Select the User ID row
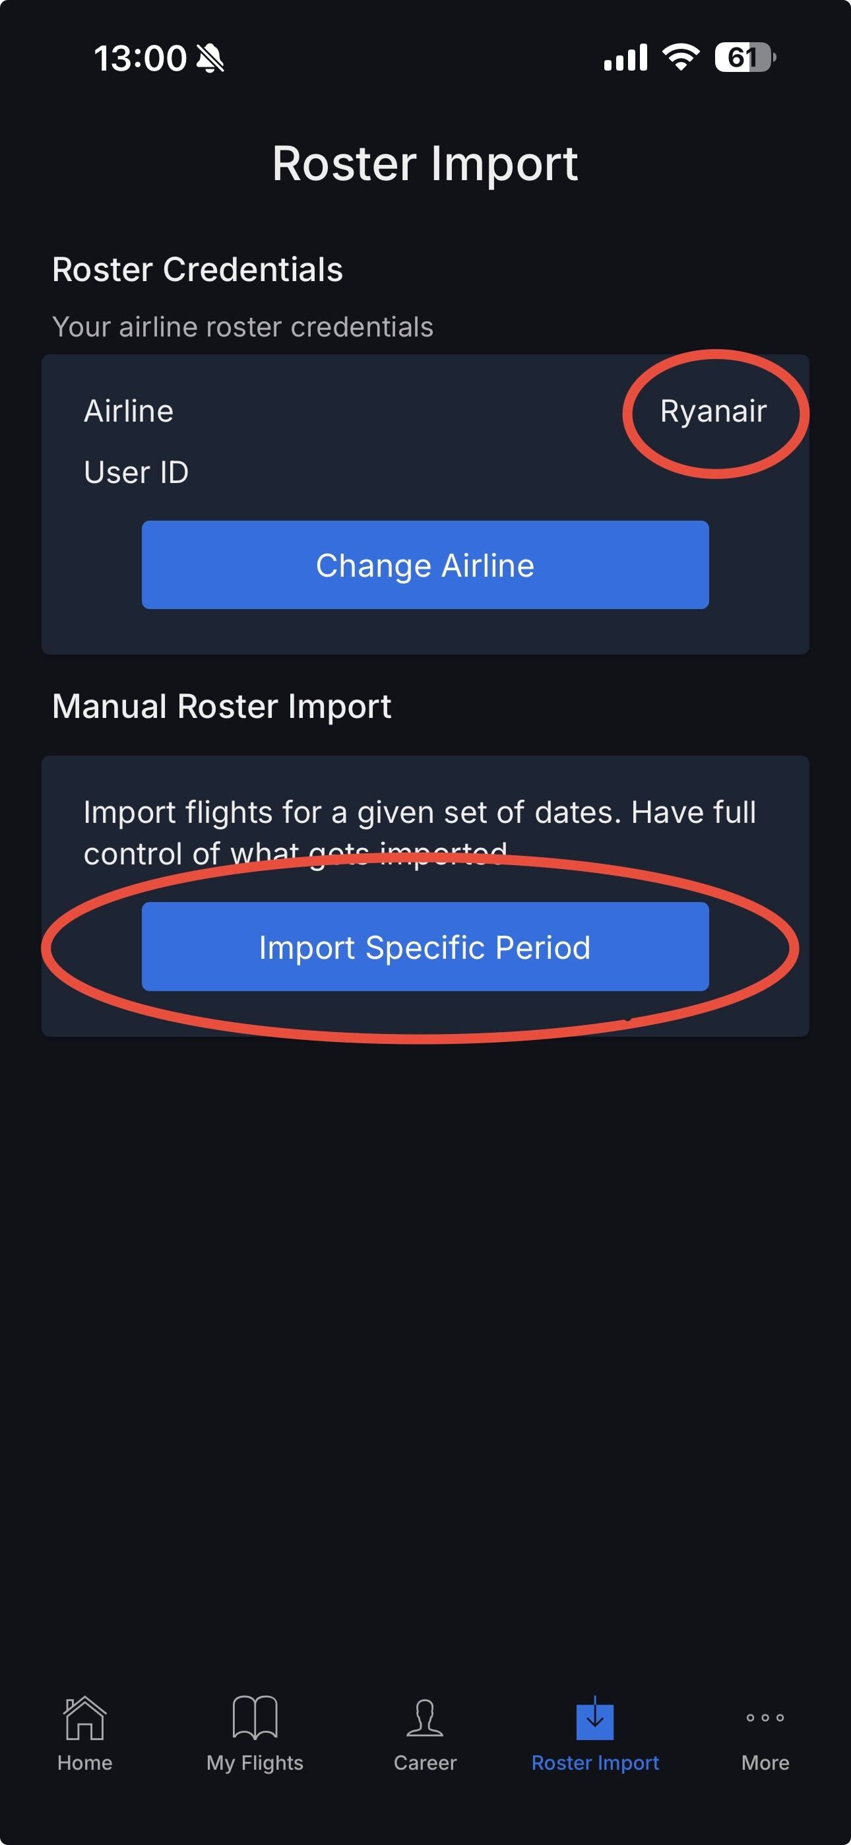 click(136, 472)
